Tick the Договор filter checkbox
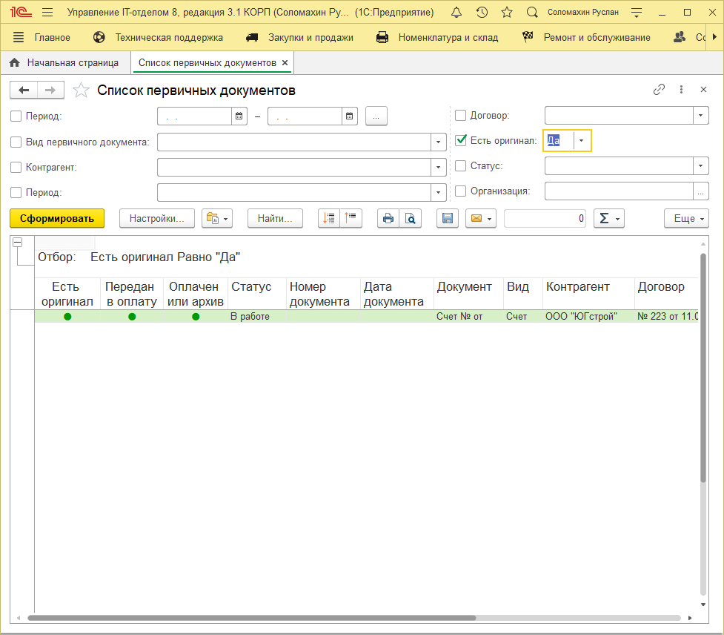 (x=461, y=116)
